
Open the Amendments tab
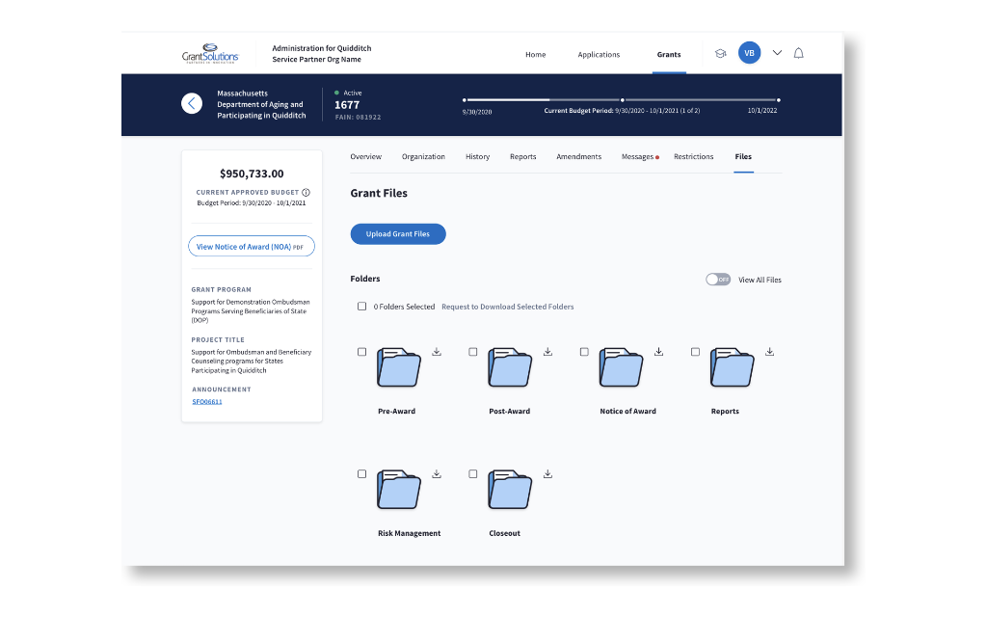pos(578,157)
